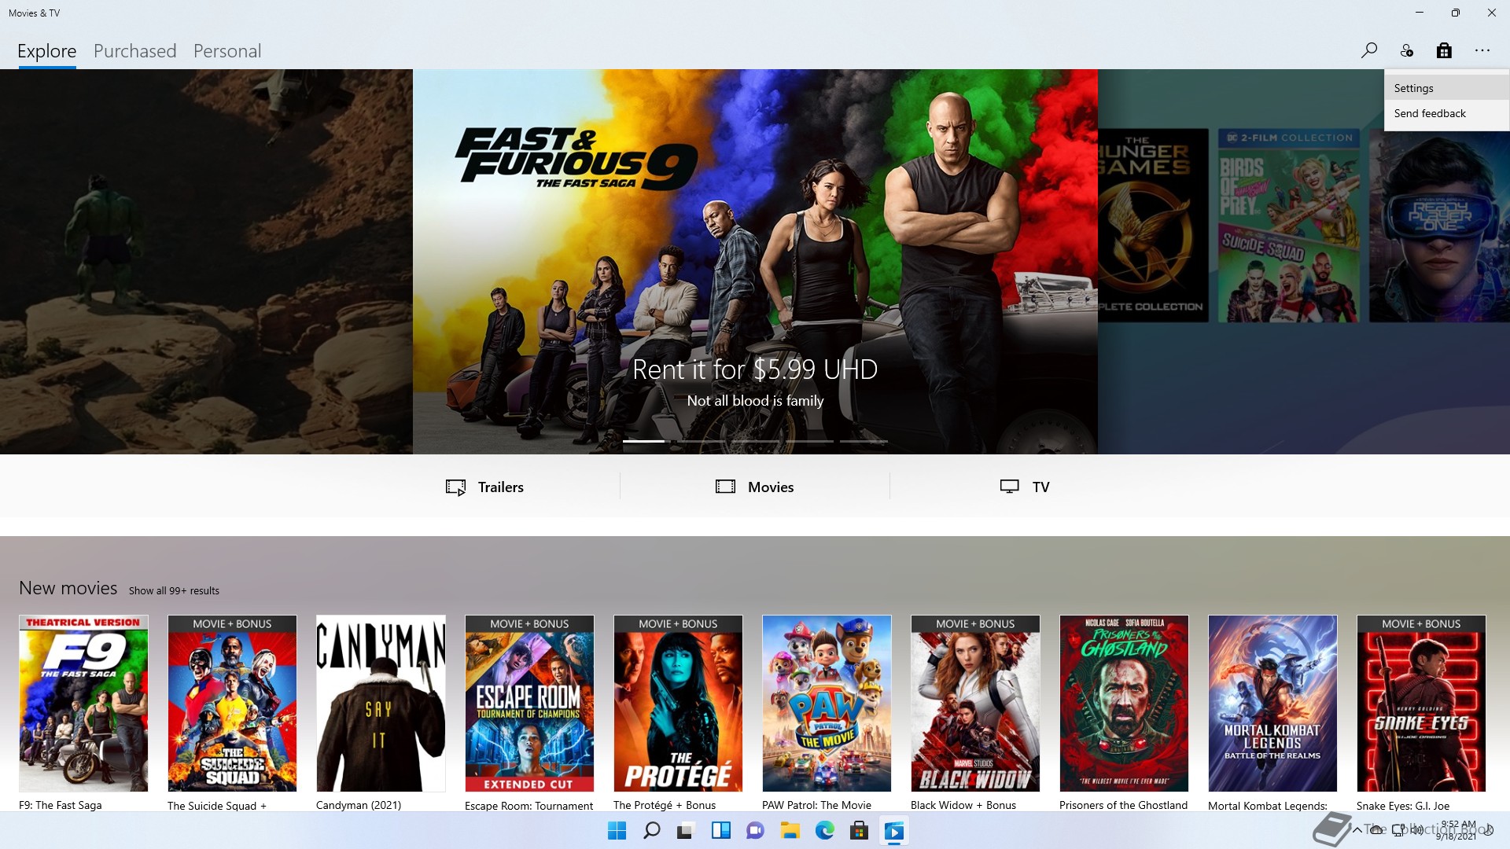1510x849 pixels.
Task: Click the 'The Protégé + Bonus' title text
Action: pos(665,805)
